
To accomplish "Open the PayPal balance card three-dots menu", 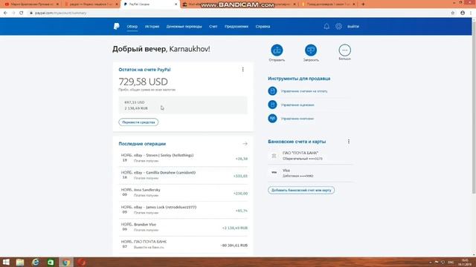I will pos(243,70).
